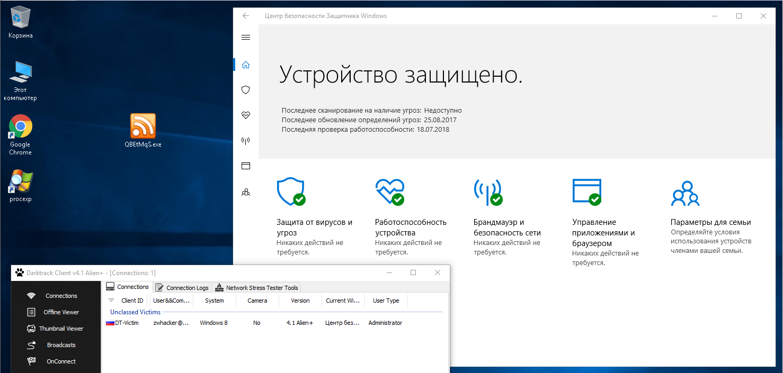Open the firewall antenna sidebar icon
The height and width of the screenshot is (373, 783).
pos(245,140)
